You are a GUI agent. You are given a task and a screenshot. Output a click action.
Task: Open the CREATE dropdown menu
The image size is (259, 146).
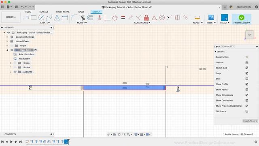pos(45,23)
